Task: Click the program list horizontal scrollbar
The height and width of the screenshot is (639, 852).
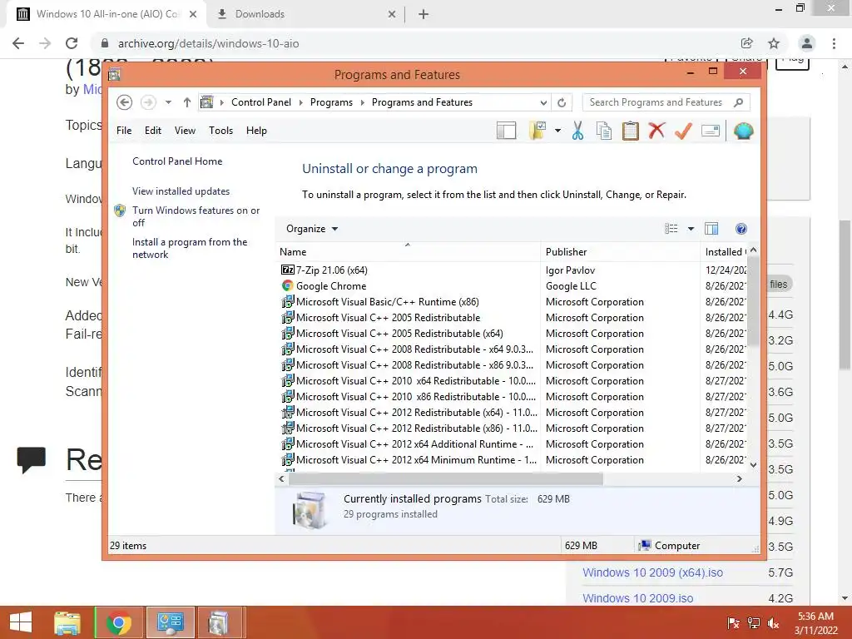Action: pyautogui.click(x=446, y=478)
